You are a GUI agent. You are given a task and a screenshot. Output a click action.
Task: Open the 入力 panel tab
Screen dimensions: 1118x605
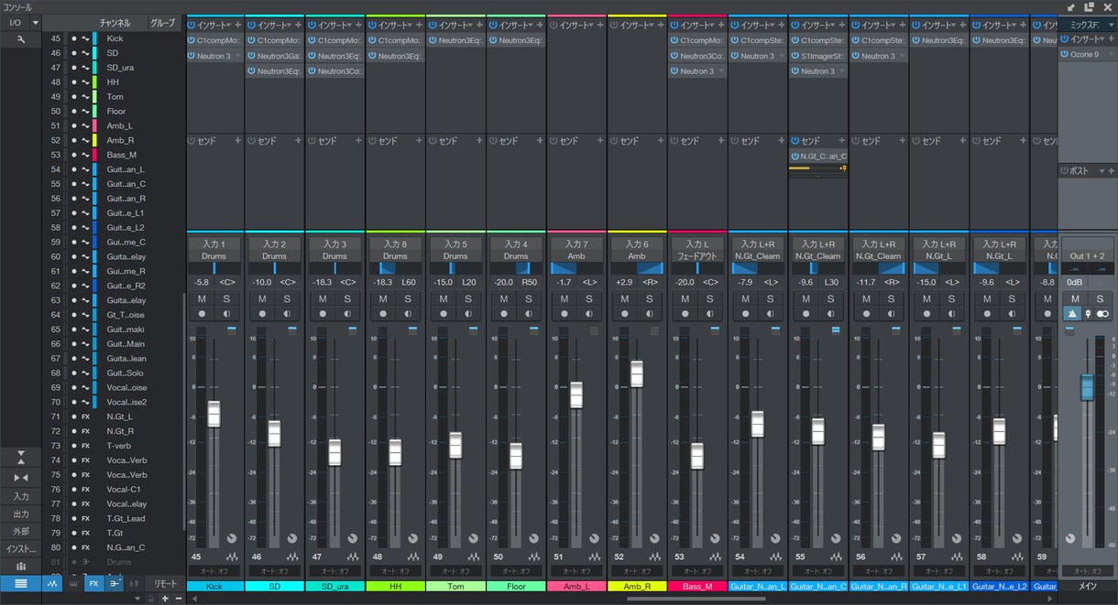21,496
